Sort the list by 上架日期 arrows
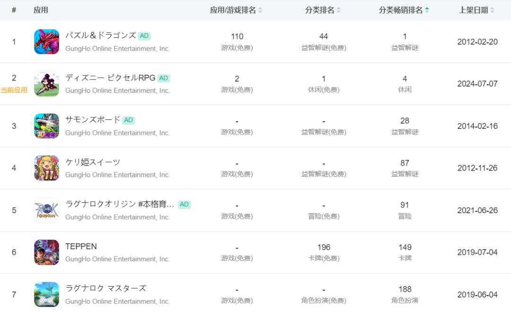This screenshot has height=315, width=511. click(x=493, y=10)
